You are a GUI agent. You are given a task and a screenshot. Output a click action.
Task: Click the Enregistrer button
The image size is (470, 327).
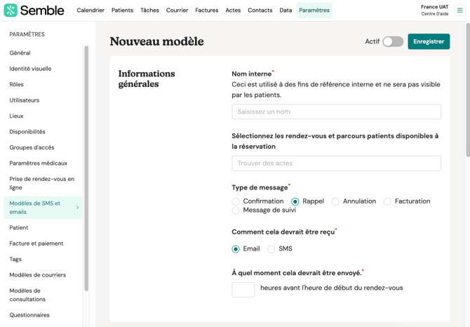[x=429, y=41]
